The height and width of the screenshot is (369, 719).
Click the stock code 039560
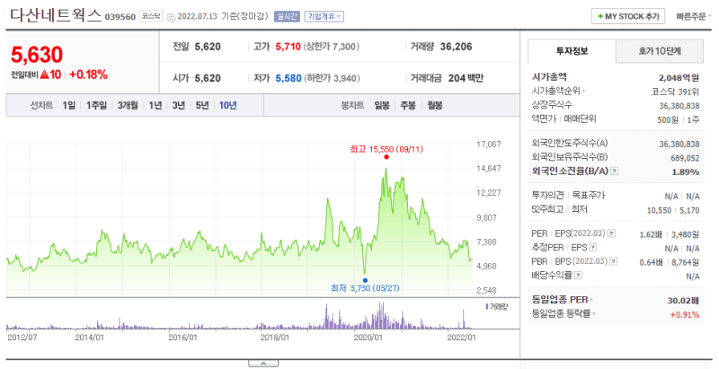click(x=120, y=17)
